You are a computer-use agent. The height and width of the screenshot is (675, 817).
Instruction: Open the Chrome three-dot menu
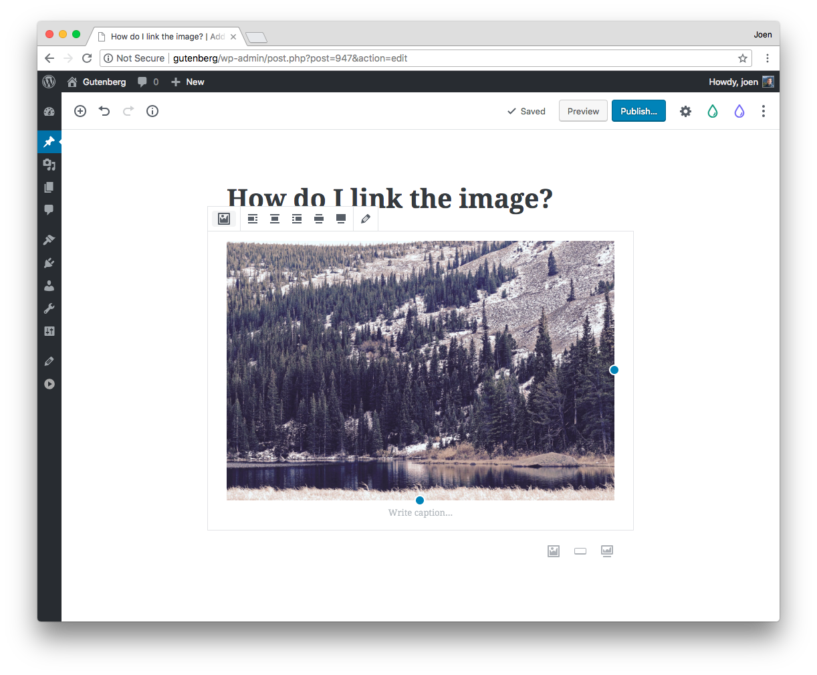click(x=768, y=58)
